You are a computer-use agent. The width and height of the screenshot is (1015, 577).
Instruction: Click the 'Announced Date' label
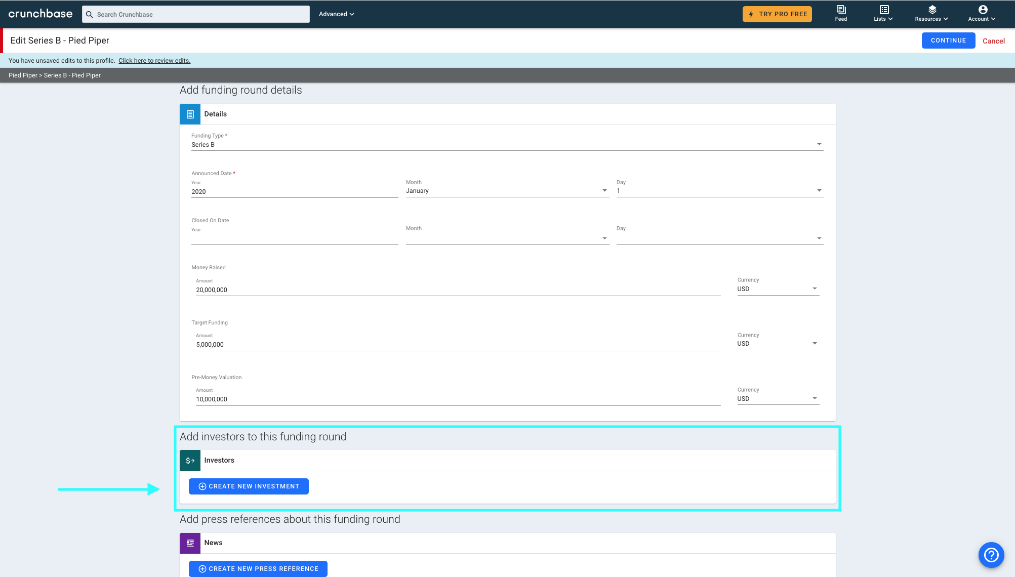(x=212, y=174)
